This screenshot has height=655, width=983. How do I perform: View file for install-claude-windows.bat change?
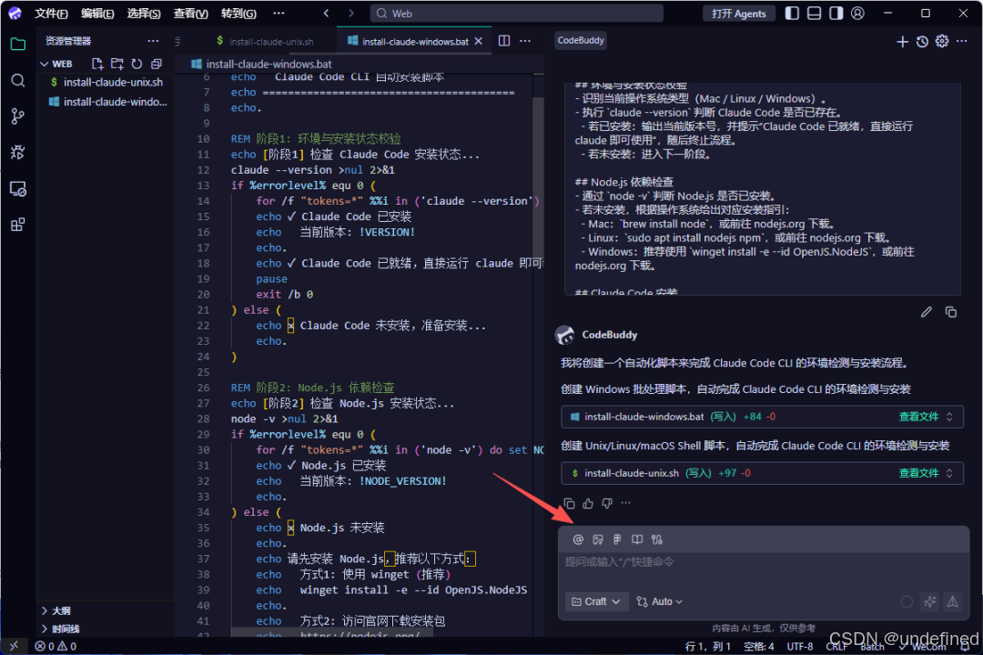pyautogui.click(x=918, y=417)
